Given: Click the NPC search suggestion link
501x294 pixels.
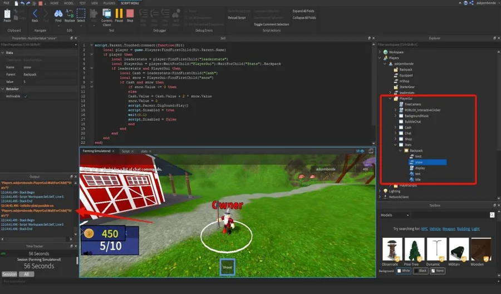Looking at the screenshot, I should click(x=424, y=228).
